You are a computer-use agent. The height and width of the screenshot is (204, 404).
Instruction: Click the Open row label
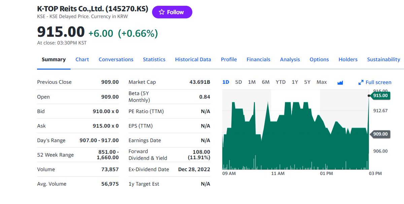point(43,97)
